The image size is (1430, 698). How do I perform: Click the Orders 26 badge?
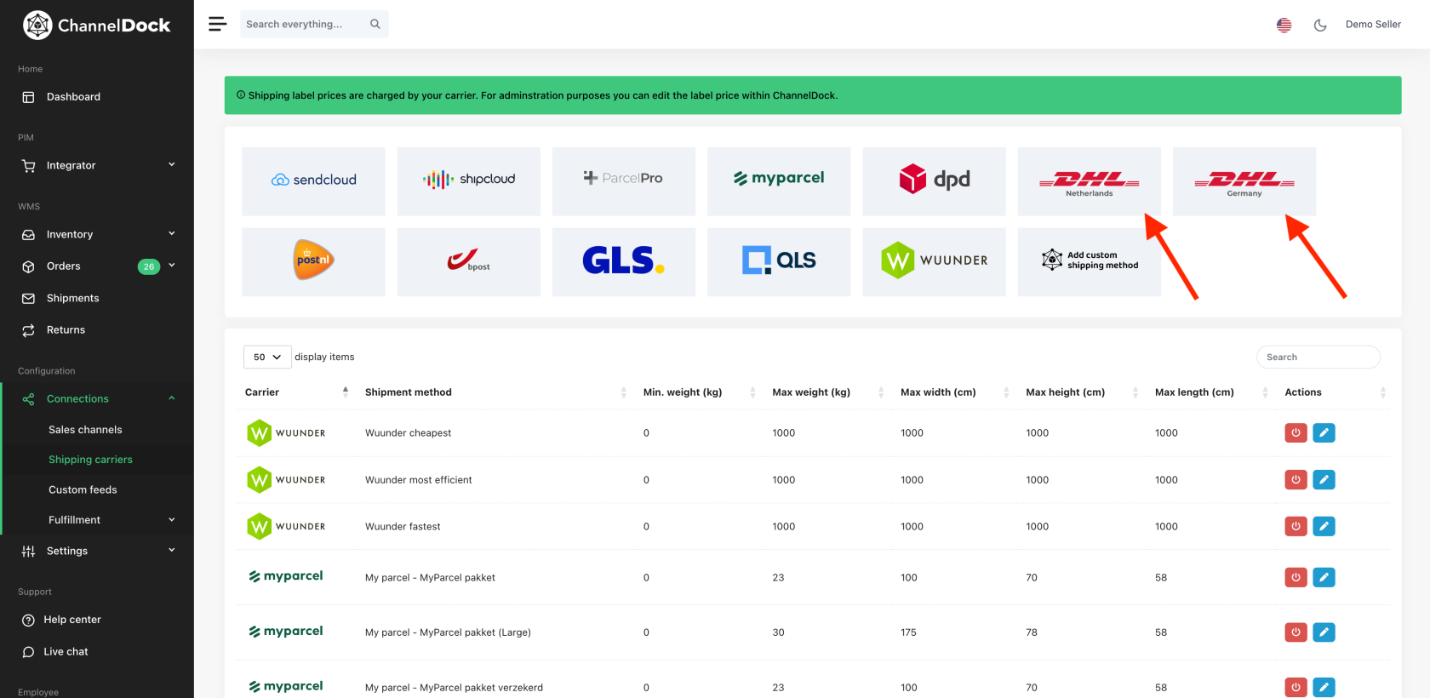(149, 266)
